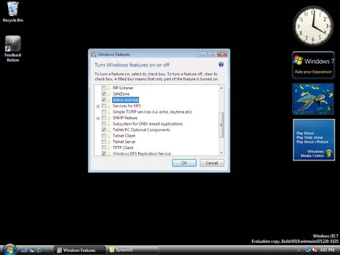Select the 'Select and Ask' feature row
This screenshot has height=255, width=340.
click(x=126, y=100)
